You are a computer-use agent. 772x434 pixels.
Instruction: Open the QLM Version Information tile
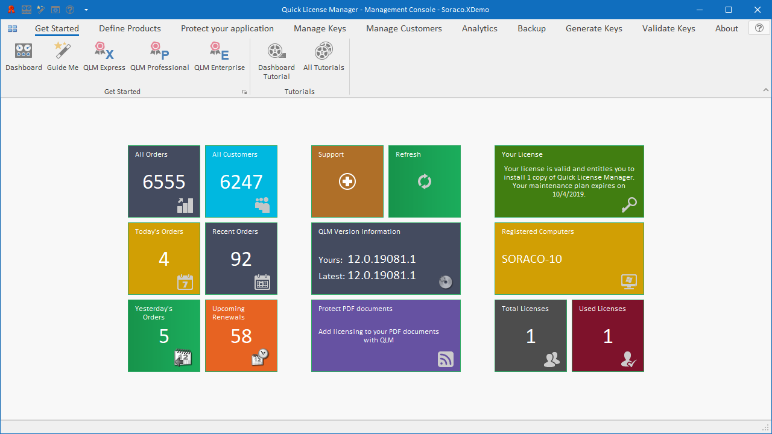tap(386, 259)
